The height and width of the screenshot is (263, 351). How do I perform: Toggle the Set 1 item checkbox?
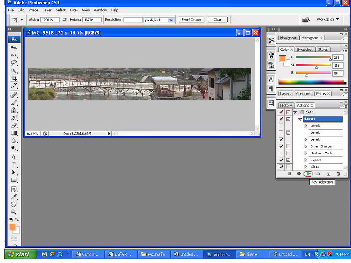pos(281,112)
